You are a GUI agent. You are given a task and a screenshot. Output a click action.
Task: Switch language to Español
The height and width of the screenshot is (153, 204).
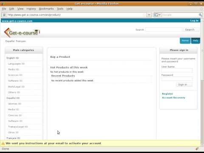click(x=10, y=41)
